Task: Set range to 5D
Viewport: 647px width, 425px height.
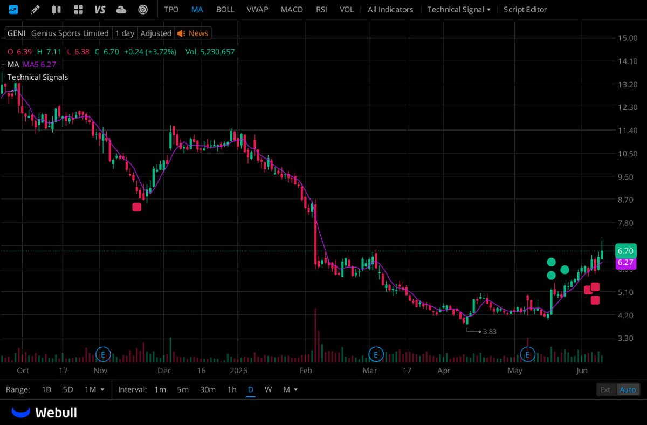Action: point(67,389)
